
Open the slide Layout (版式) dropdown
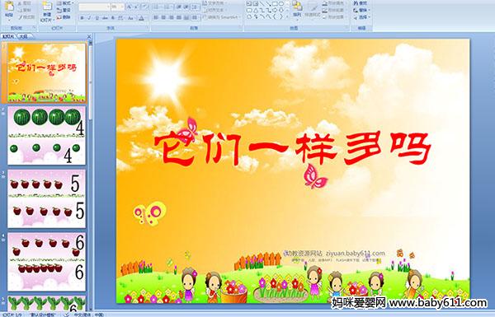pyautogui.click(x=64, y=3)
